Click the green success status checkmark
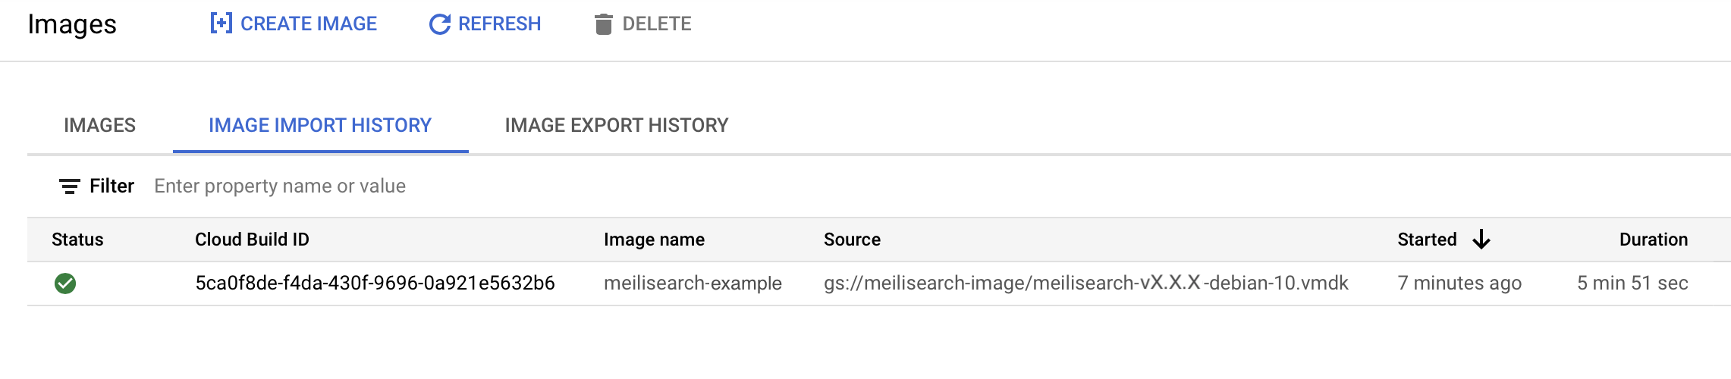This screenshot has height=379, width=1731. 65,283
